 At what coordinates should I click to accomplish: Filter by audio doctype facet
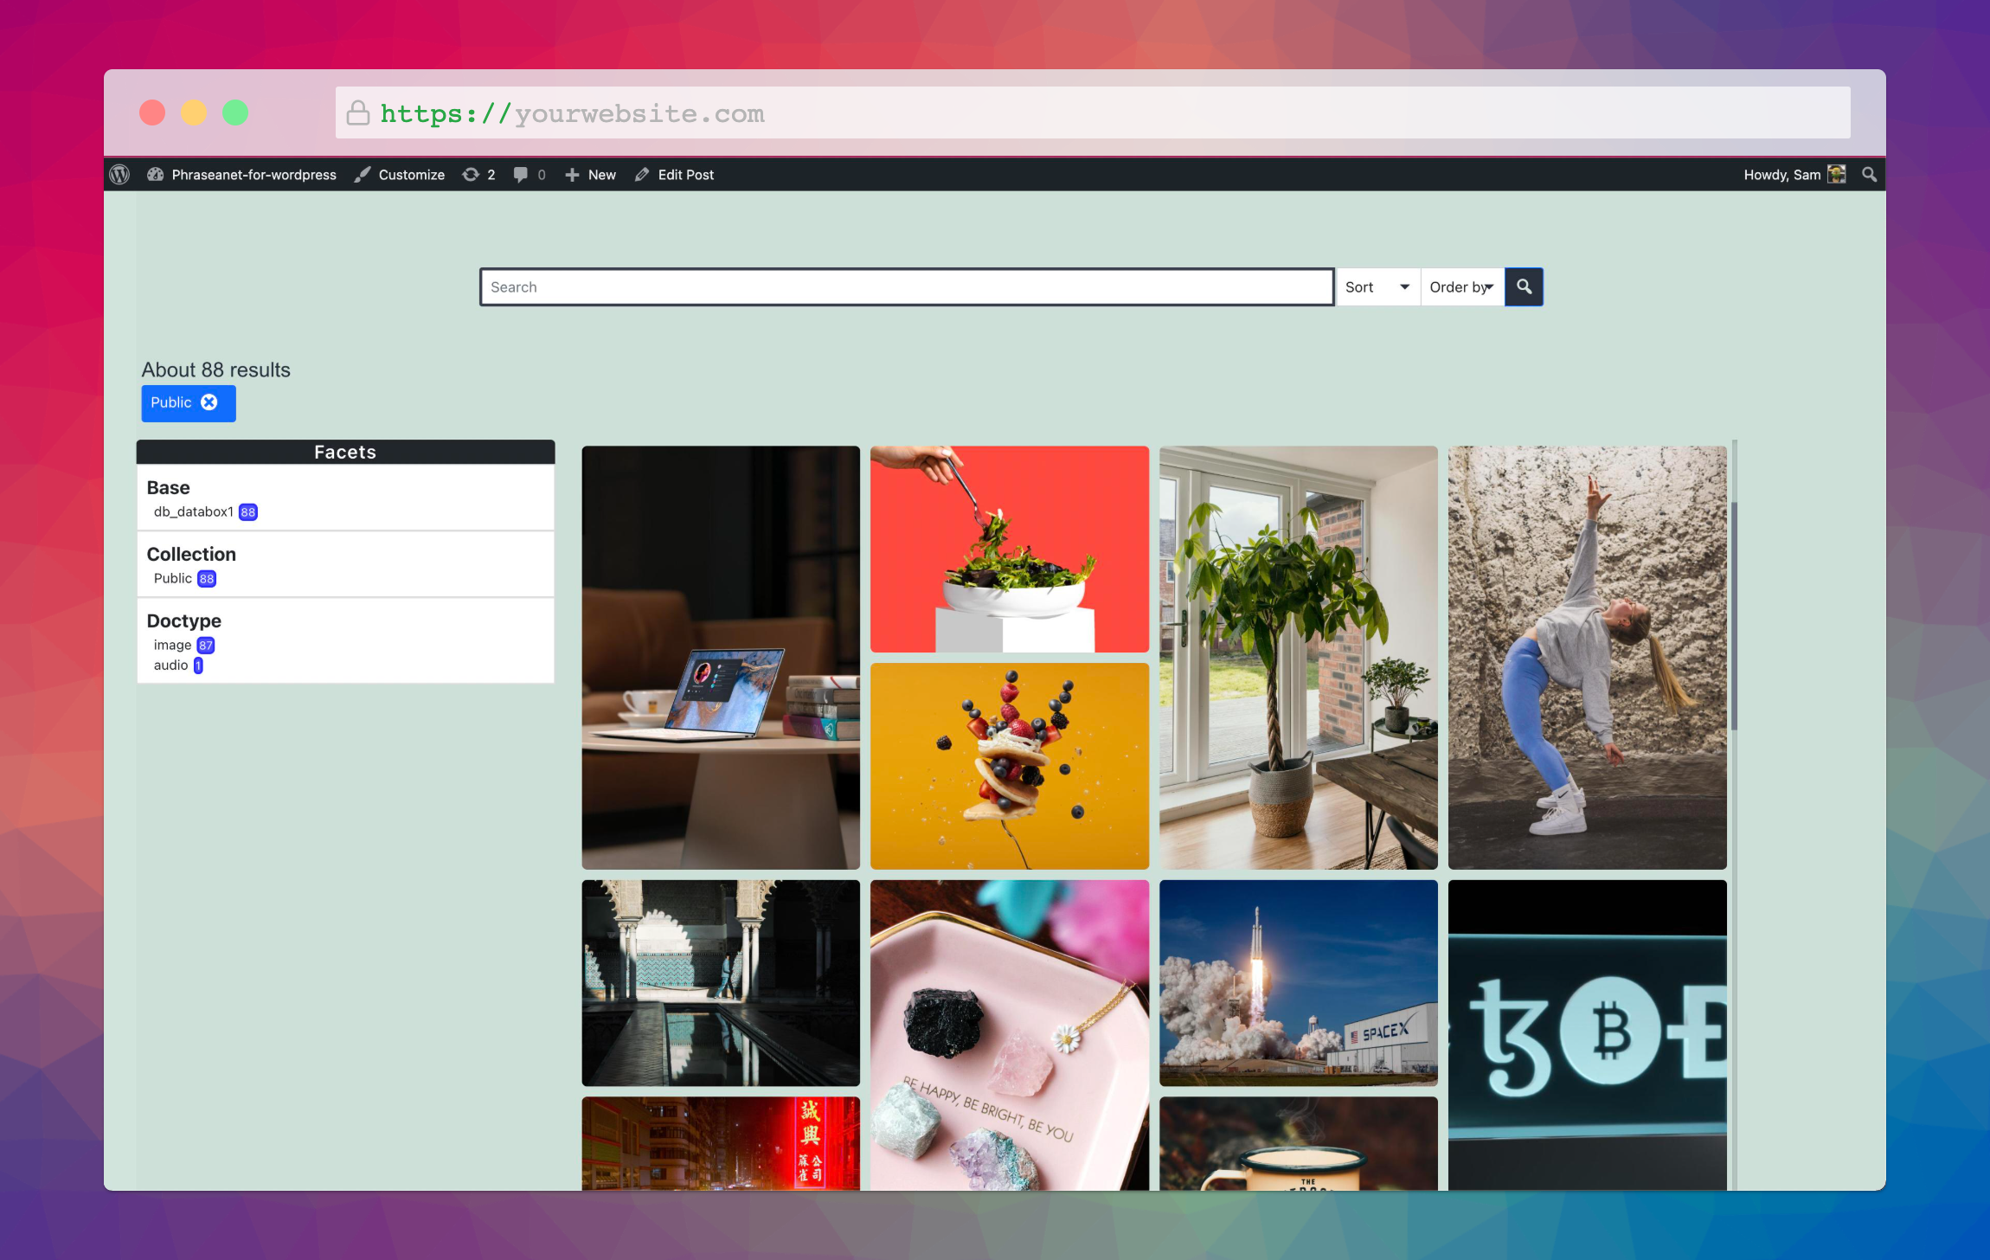point(178,665)
